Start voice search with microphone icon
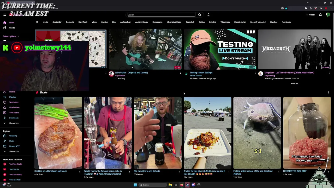This screenshot has width=334, height=188. (x=208, y=15)
